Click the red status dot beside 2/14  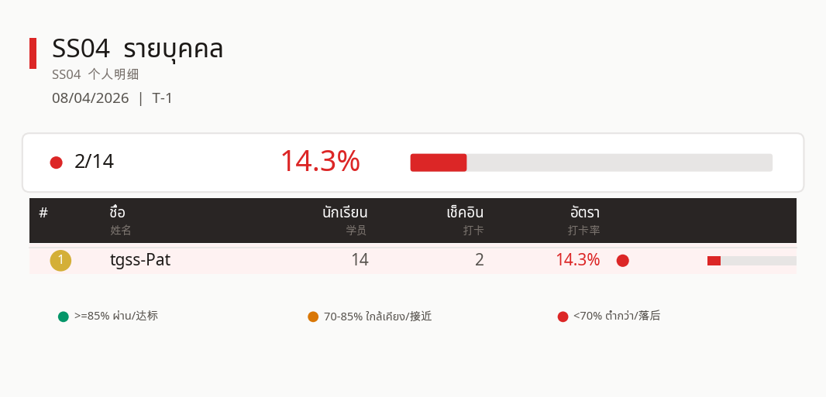(x=56, y=163)
